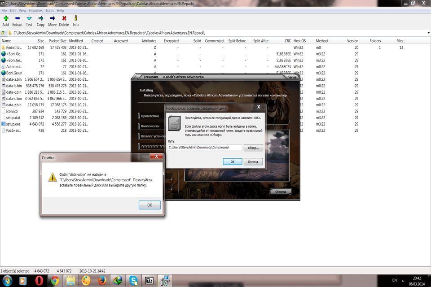
Task: Show hidden system tray icons
Action: coord(403,281)
